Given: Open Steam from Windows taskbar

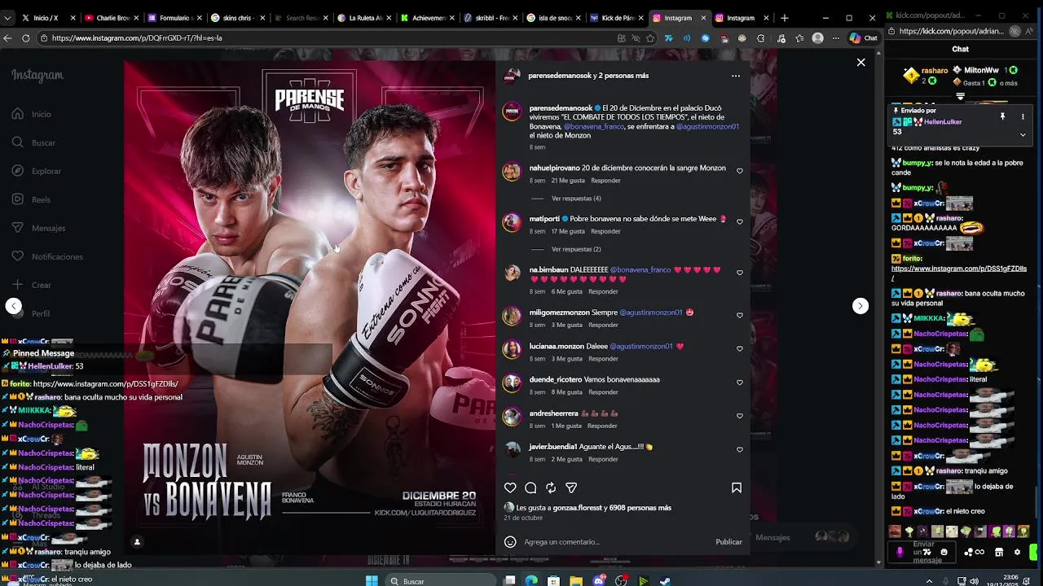Looking at the screenshot, I should click(x=666, y=580).
